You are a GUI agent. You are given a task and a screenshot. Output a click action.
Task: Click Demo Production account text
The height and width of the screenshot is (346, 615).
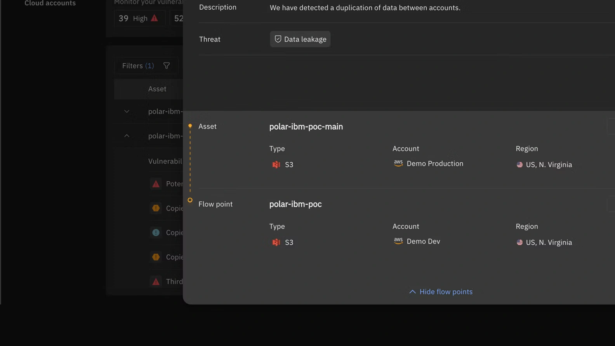(435, 163)
